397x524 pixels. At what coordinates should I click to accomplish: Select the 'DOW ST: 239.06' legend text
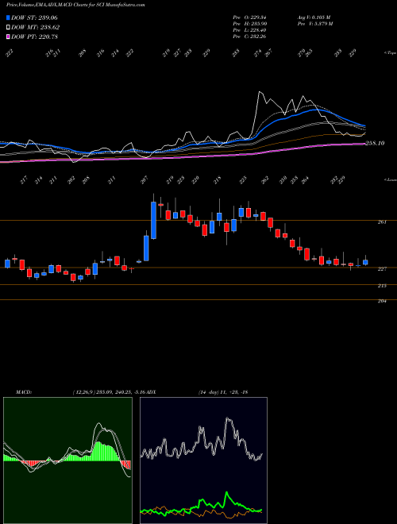pyautogui.click(x=34, y=17)
